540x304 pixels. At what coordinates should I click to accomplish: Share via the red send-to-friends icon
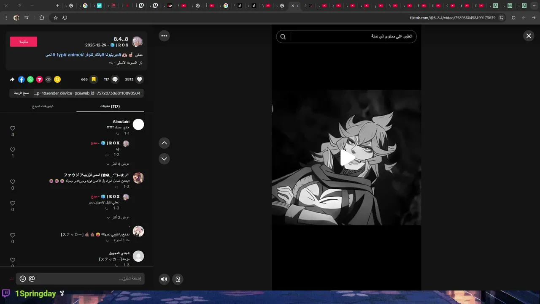pos(39,79)
